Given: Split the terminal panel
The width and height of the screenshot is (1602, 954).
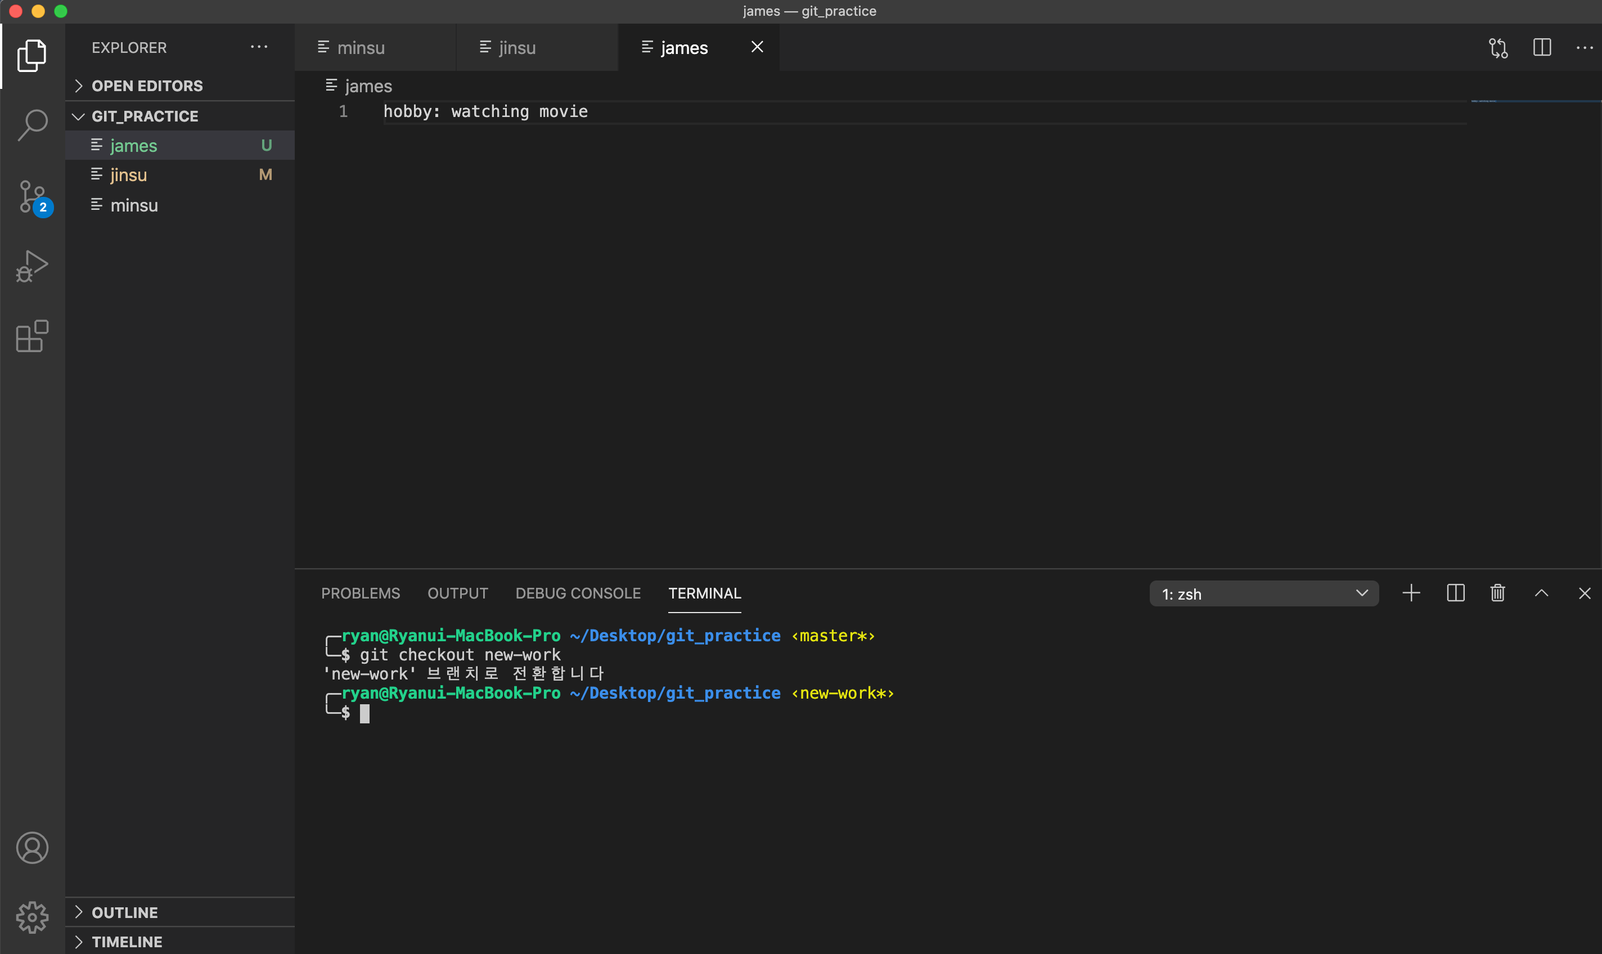Looking at the screenshot, I should pyautogui.click(x=1455, y=593).
